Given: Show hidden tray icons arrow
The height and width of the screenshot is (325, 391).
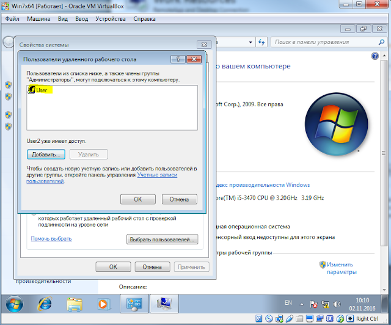Looking at the screenshot, I should pos(302,304).
